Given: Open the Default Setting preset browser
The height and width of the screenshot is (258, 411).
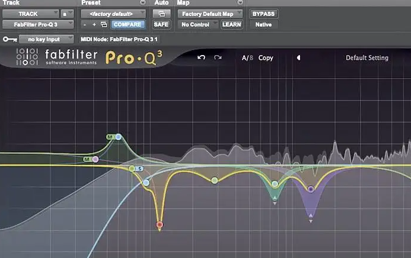Looking at the screenshot, I should pyautogui.click(x=367, y=58).
